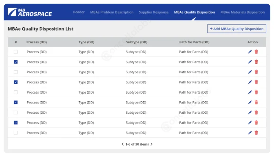Viewport: 274px width, 157px height.
Task: Click the Path for Parts (DD) column header
Action: click(x=194, y=42)
